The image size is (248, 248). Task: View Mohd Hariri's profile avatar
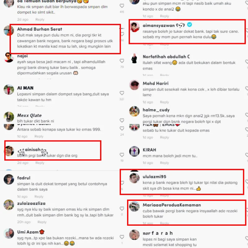pyautogui.click(x=135, y=85)
